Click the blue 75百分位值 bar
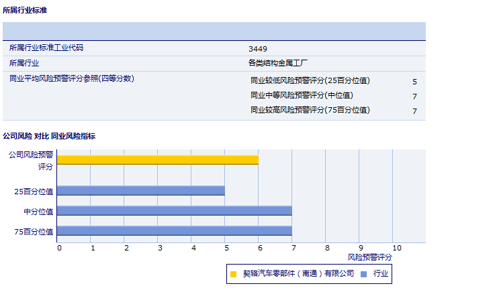497x288 pixels. pos(174,231)
